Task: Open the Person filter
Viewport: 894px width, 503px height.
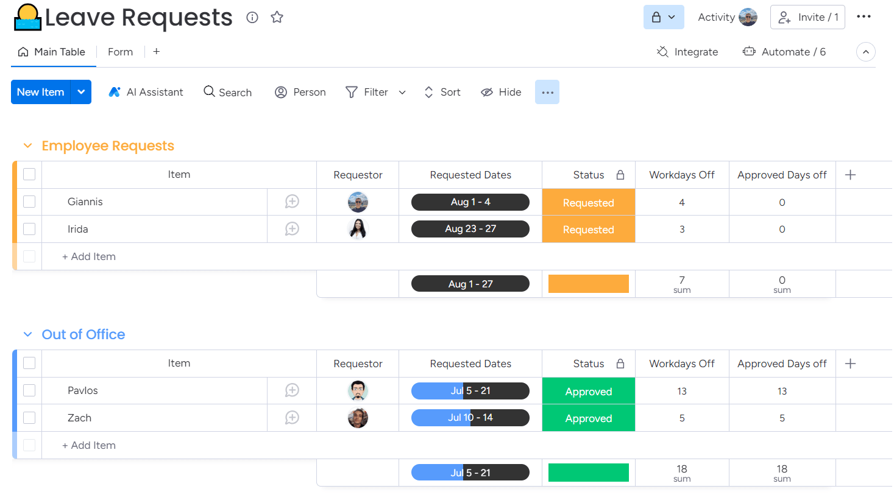Action: coord(300,92)
